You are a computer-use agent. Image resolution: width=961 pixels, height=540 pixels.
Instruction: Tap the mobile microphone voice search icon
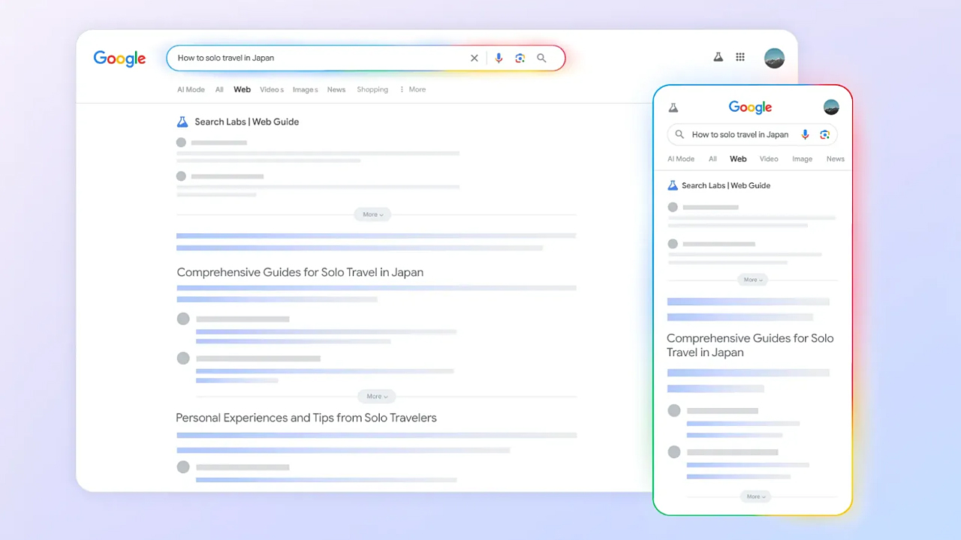[805, 134]
